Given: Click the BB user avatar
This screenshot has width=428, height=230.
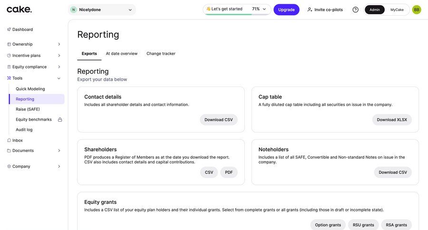Looking at the screenshot, I should coord(417,10).
